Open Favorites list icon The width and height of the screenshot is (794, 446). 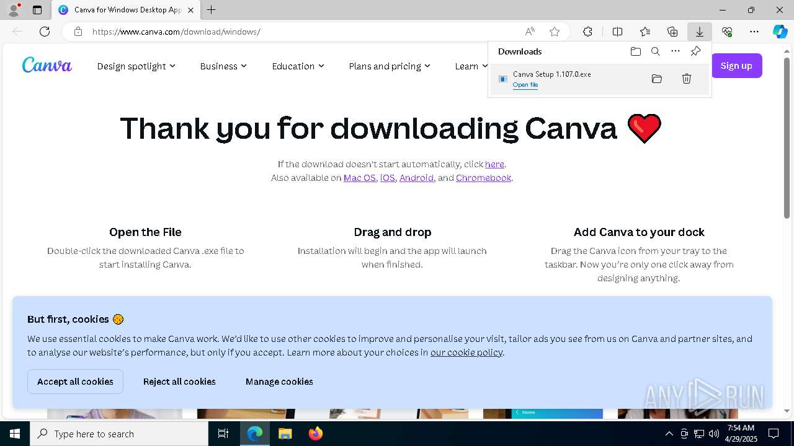[x=645, y=32]
